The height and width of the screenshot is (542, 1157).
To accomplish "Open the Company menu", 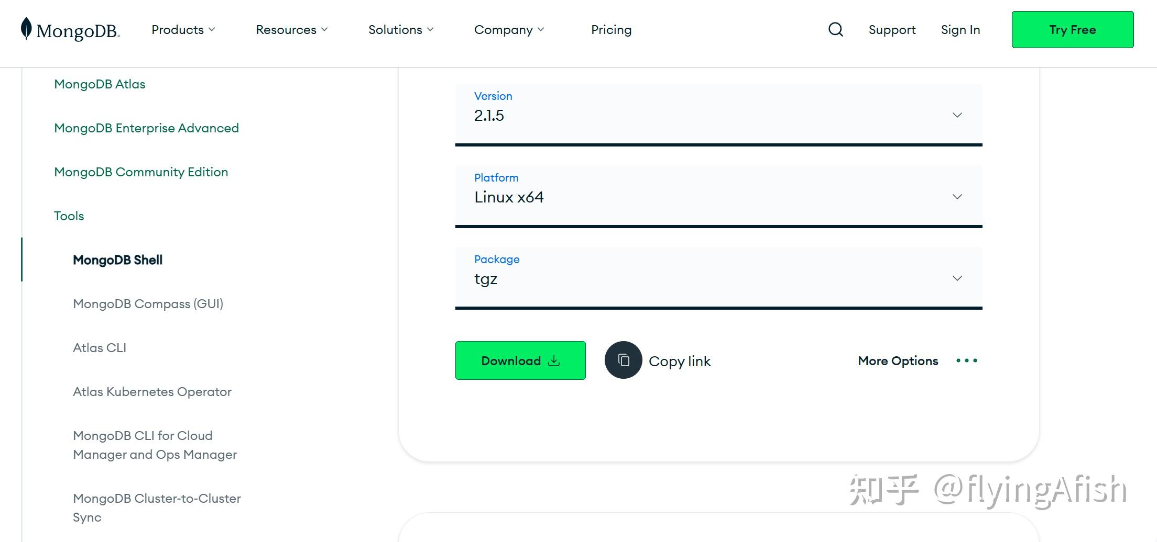I will (509, 30).
